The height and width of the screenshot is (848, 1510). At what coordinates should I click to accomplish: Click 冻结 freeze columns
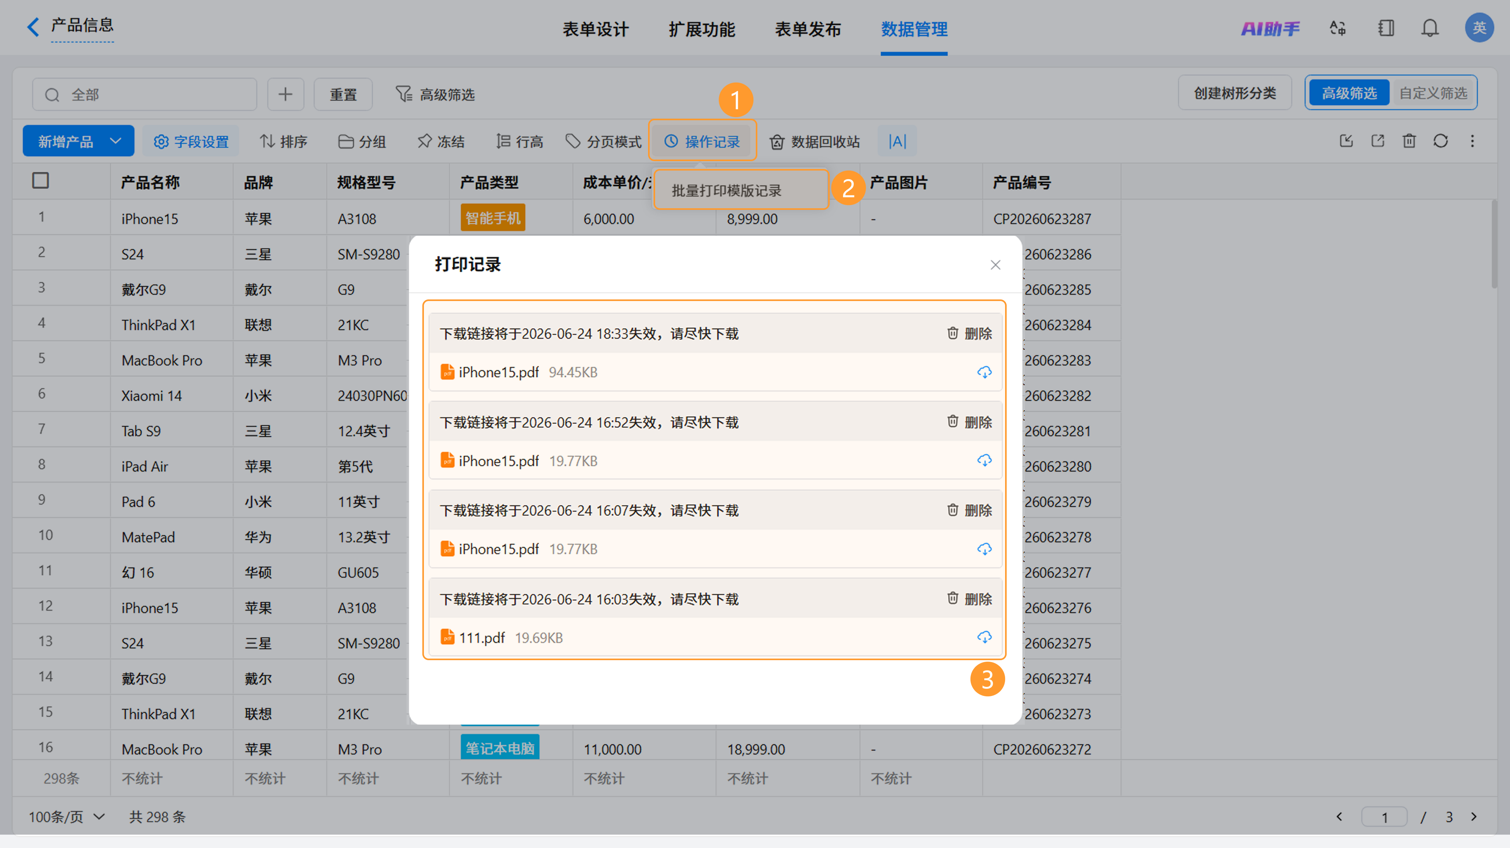click(x=441, y=141)
